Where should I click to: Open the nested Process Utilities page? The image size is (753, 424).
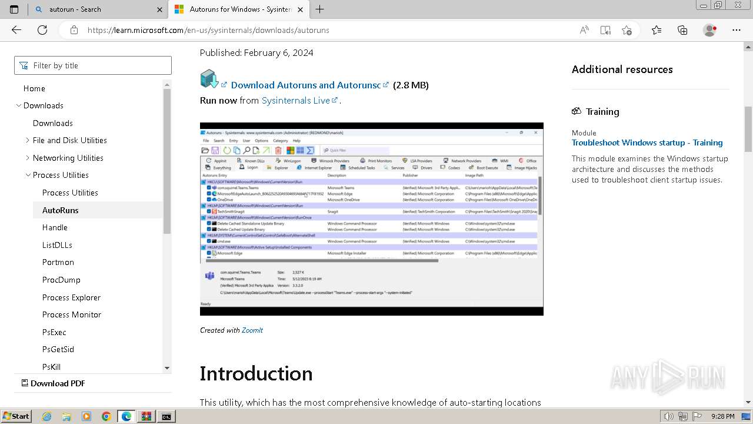pos(70,193)
